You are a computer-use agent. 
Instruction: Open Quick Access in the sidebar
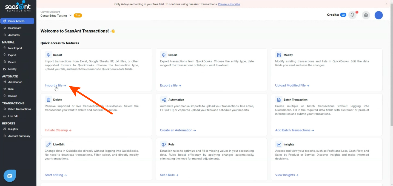(17, 21)
